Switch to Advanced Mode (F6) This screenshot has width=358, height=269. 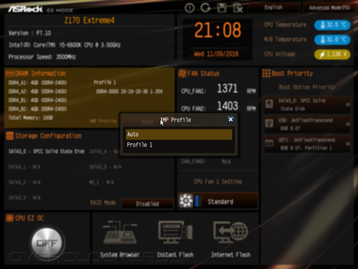pos(330,8)
